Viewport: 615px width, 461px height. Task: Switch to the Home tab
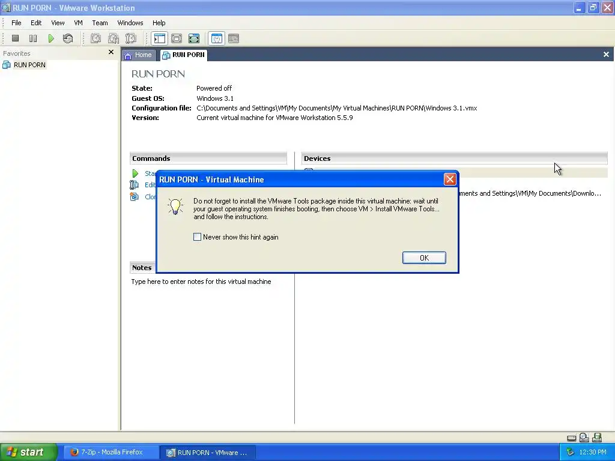tap(139, 55)
